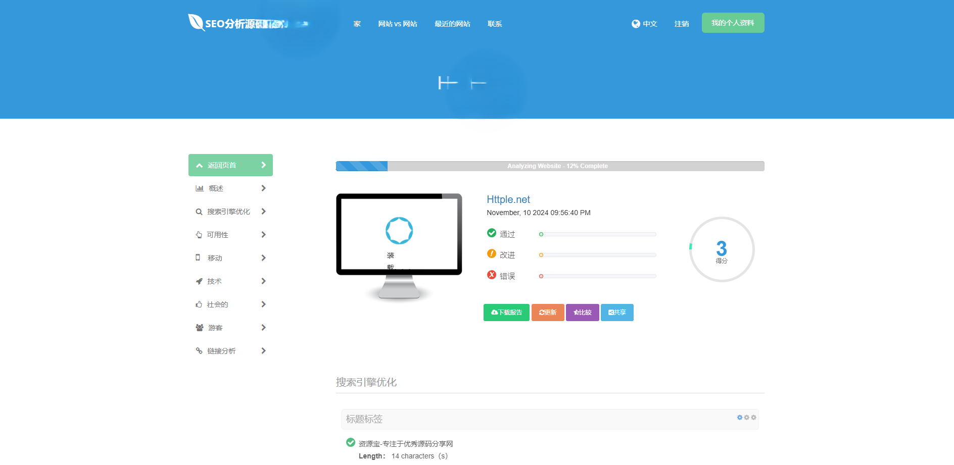Screen dimensions: 954x465
Task: Open the 网站 vs 网站 menu item
Action: pyautogui.click(x=398, y=24)
